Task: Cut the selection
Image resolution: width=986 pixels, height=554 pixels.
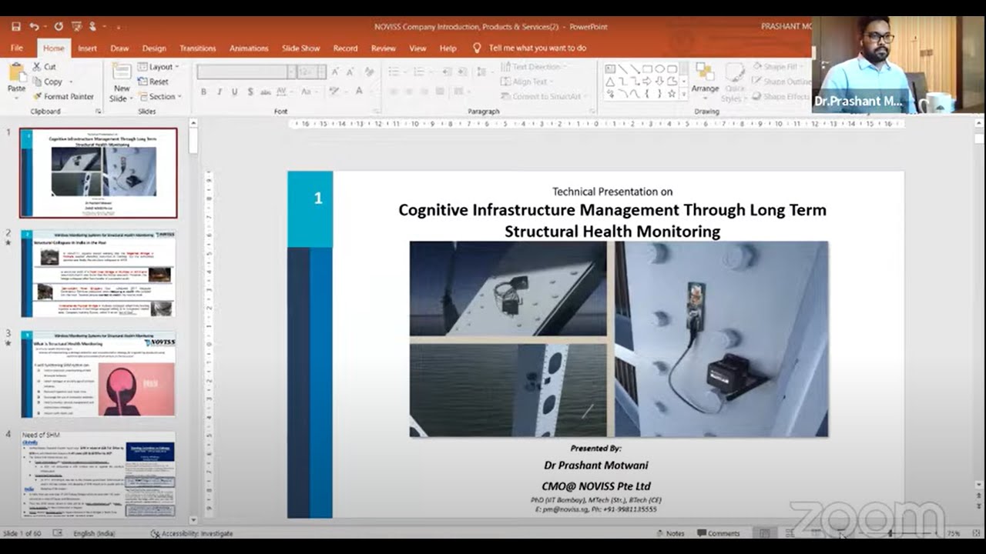Action: coord(45,67)
